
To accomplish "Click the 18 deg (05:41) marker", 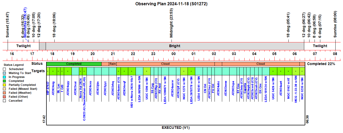I will click(288, 25).
